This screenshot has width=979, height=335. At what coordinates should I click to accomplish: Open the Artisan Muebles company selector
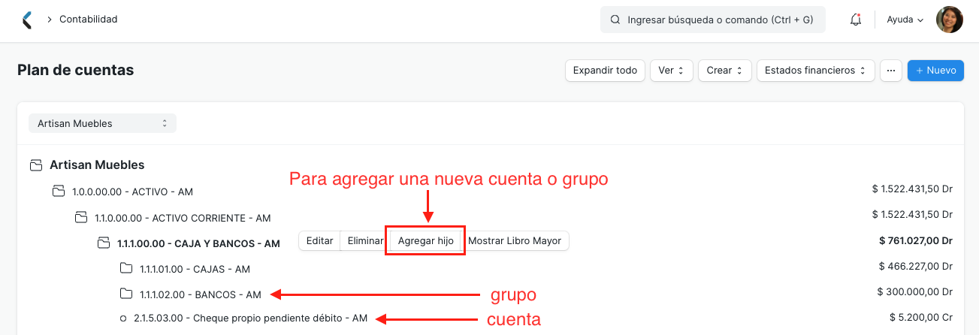[102, 123]
